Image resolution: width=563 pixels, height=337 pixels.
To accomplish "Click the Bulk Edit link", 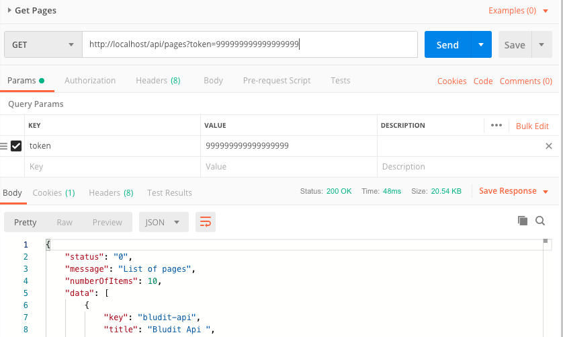I will coord(532,126).
